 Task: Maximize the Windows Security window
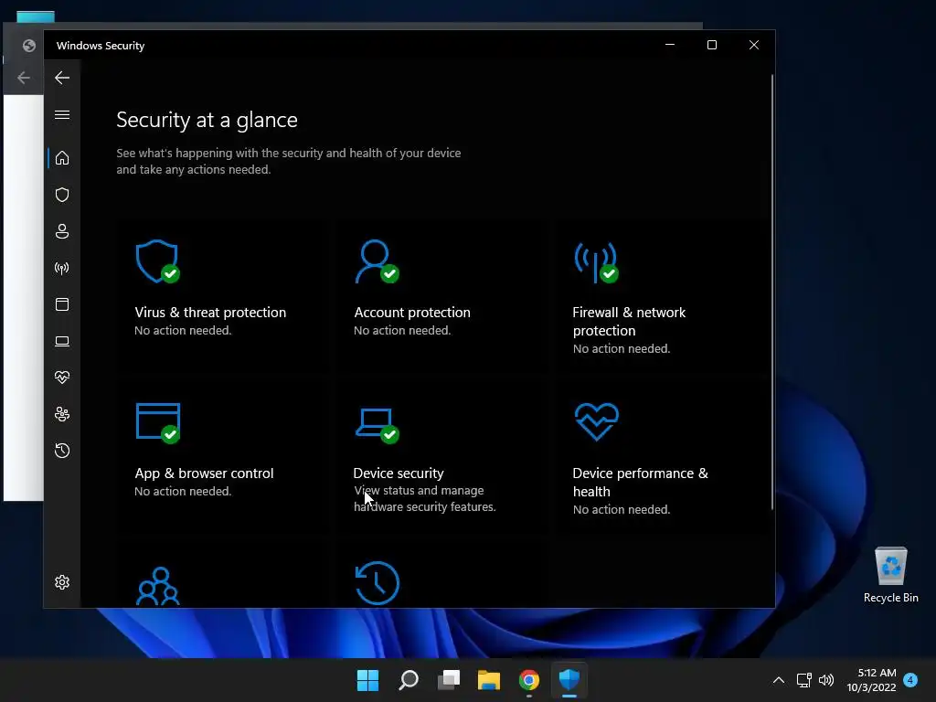pos(711,45)
